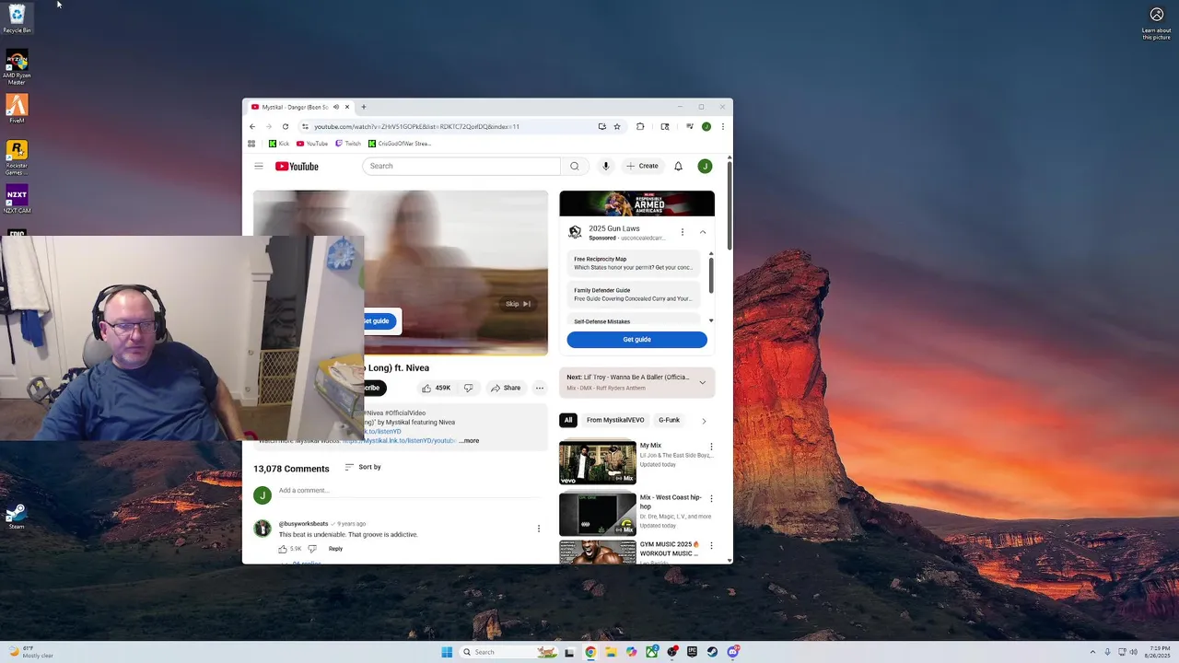Open the Twitch bookmark
This screenshot has width=1179, height=663.
pos(348,144)
